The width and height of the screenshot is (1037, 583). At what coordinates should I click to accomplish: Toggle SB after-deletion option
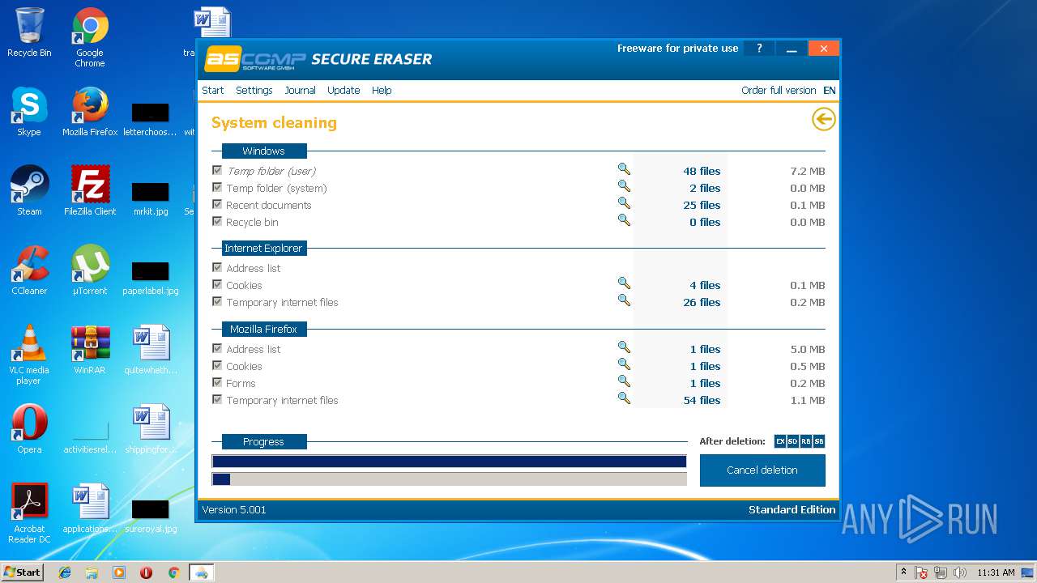pyautogui.click(x=819, y=441)
